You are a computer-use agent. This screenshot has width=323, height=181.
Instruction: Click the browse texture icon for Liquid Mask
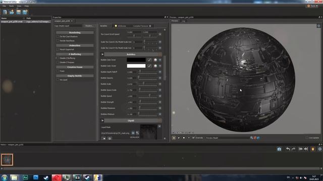pos(133,133)
